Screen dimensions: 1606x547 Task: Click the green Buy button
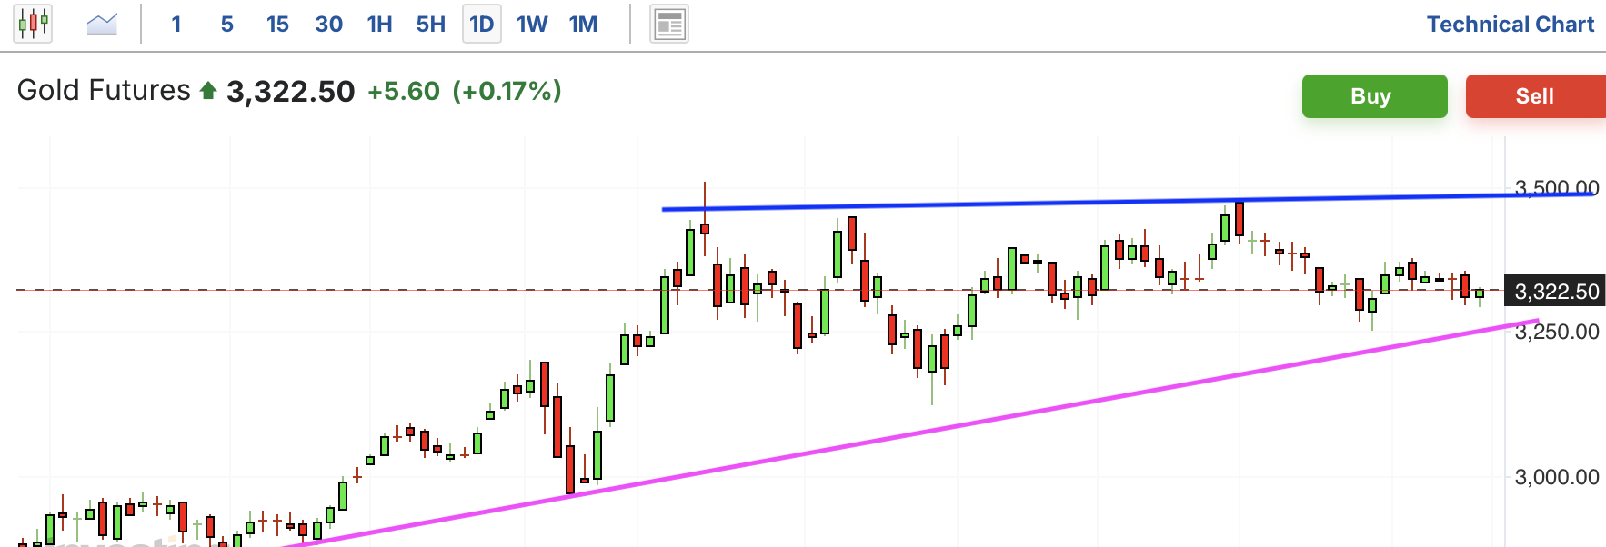pos(1374,96)
